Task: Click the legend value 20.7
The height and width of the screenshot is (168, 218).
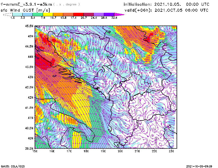Action: 84,18
